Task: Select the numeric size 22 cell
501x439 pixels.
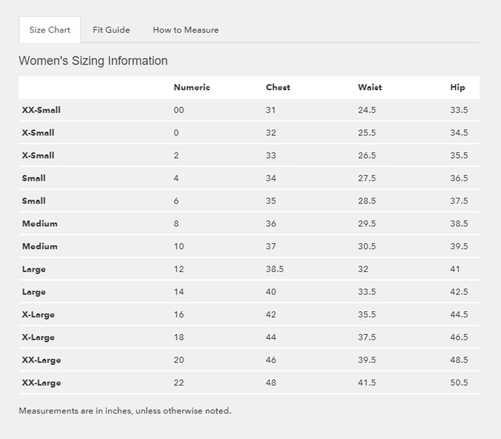Action: click(179, 382)
